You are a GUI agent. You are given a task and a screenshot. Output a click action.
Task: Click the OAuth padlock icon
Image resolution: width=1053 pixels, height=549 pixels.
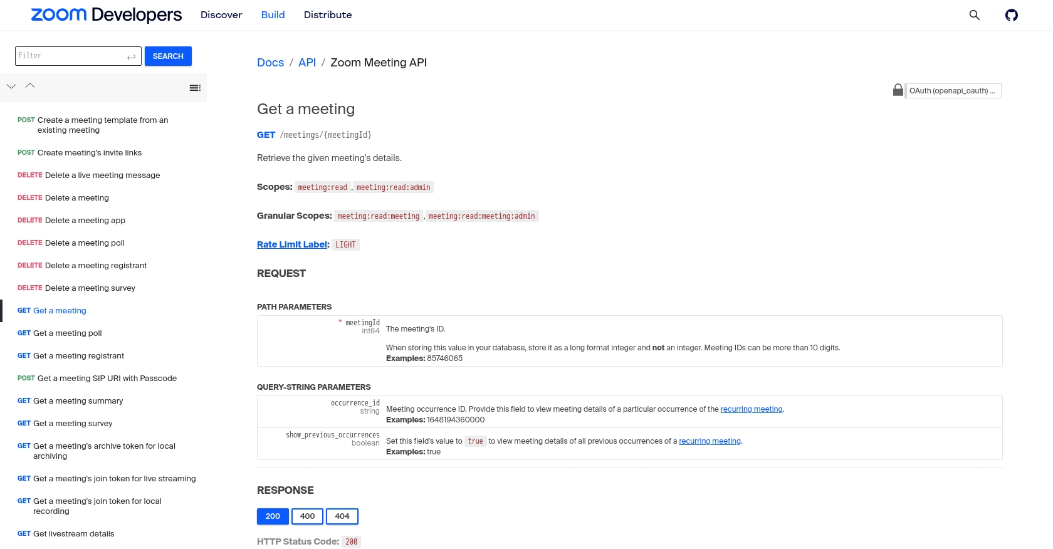pos(898,90)
